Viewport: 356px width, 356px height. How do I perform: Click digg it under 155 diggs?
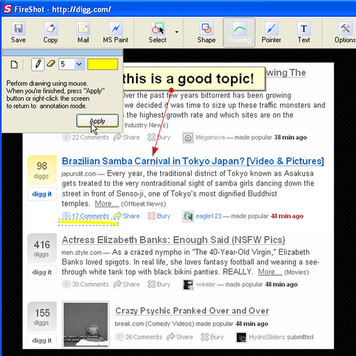42,341
